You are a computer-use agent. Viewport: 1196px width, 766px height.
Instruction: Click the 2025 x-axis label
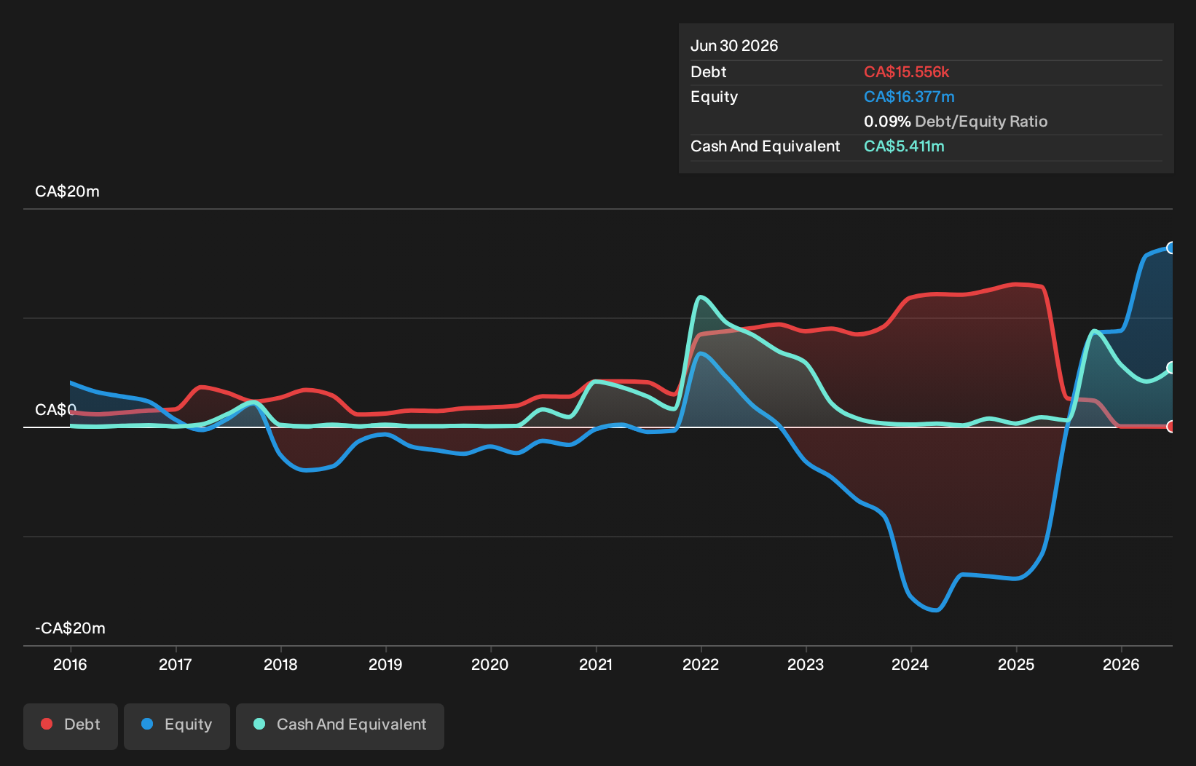tap(1016, 665)
